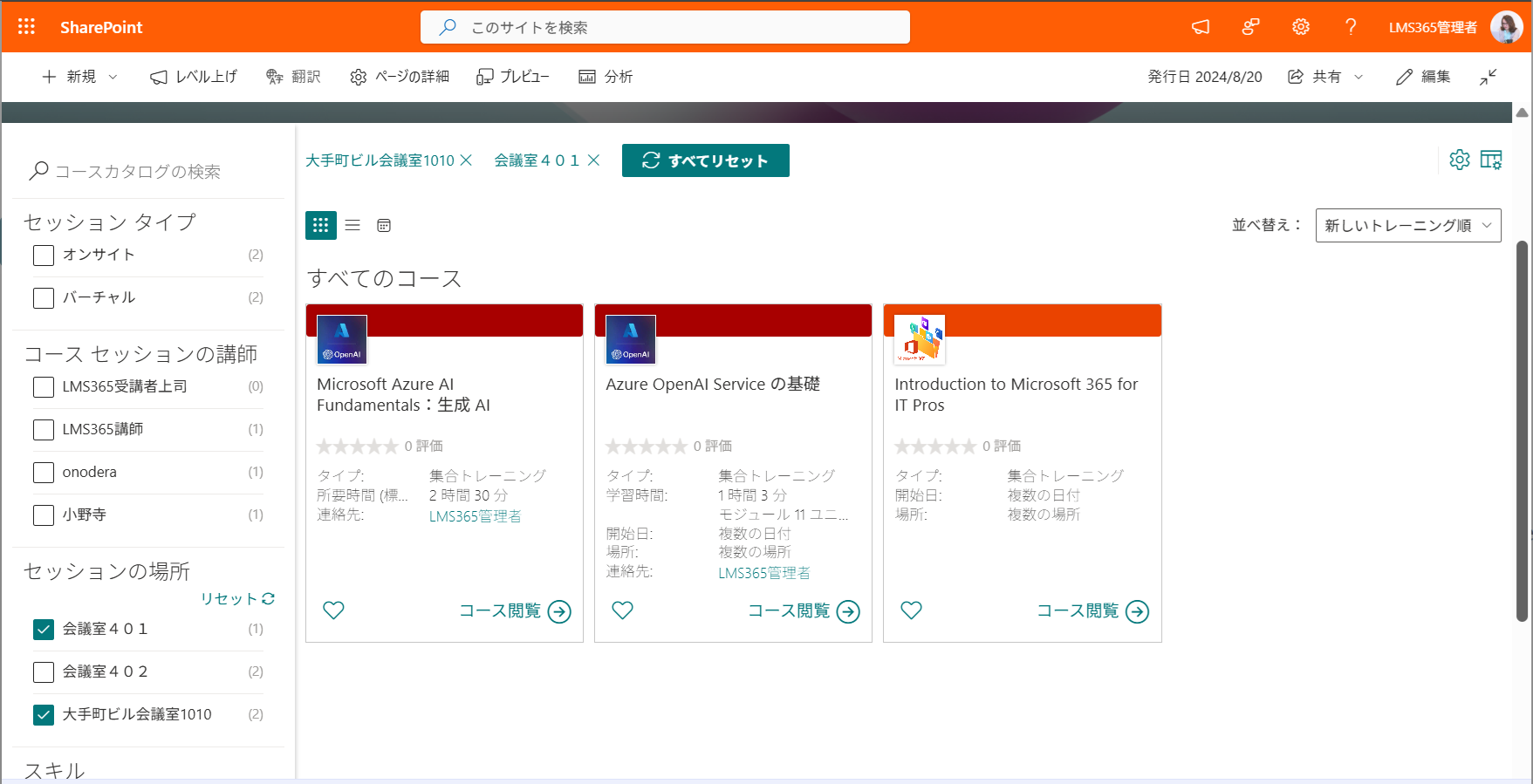Expand the 共有 dropdown chevron

(1358, 77)
